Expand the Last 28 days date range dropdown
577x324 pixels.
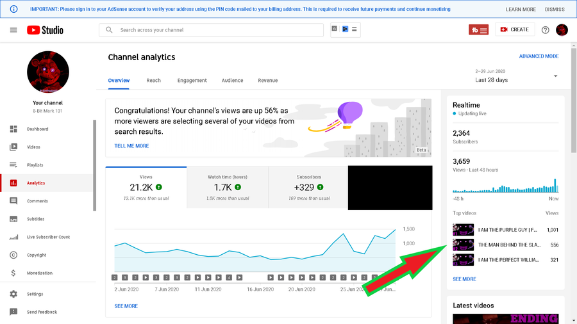[517, 76]
